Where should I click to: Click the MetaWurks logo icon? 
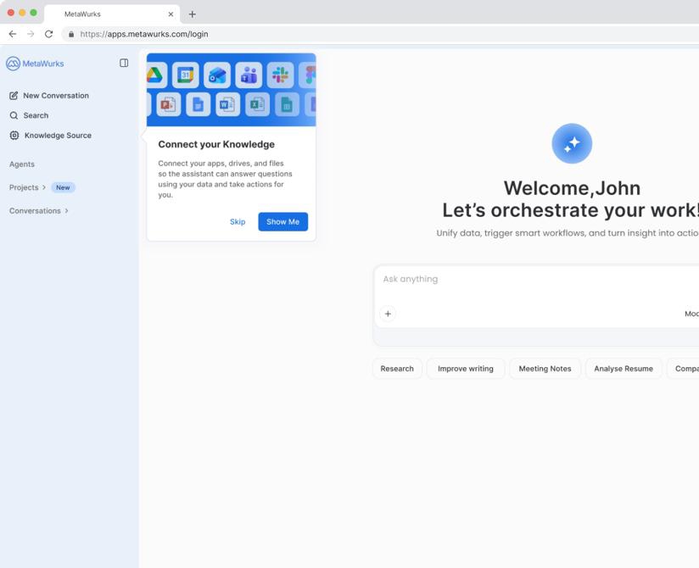[x=13, y=64]
